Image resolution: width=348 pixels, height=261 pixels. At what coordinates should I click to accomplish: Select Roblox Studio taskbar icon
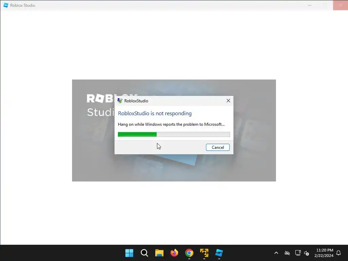pyautogui.click(x=219, y=253)
